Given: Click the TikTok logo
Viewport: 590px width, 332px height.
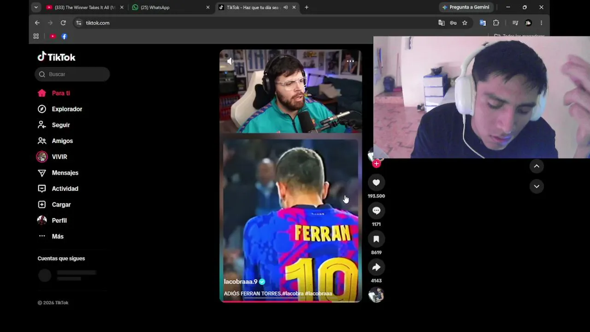Looking at the screenshot, I should click(x=56, y=57).
